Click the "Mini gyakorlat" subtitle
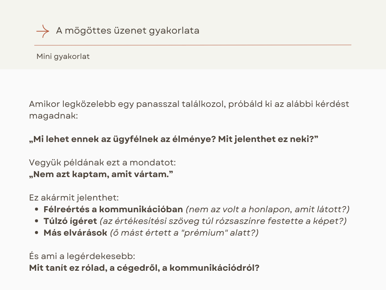 point(63,57)
